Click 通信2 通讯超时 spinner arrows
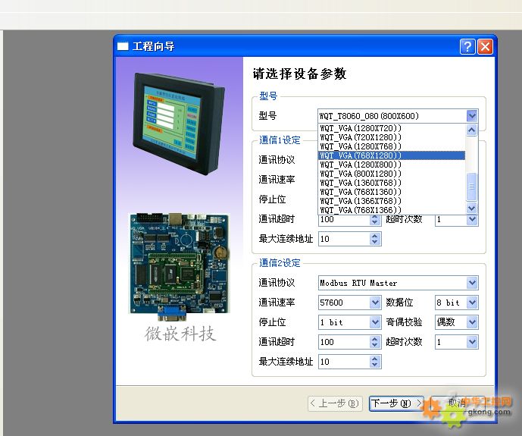 375,342
